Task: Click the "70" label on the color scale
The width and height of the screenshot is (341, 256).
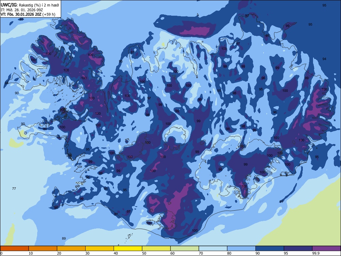Action: [x=201, y=253]
